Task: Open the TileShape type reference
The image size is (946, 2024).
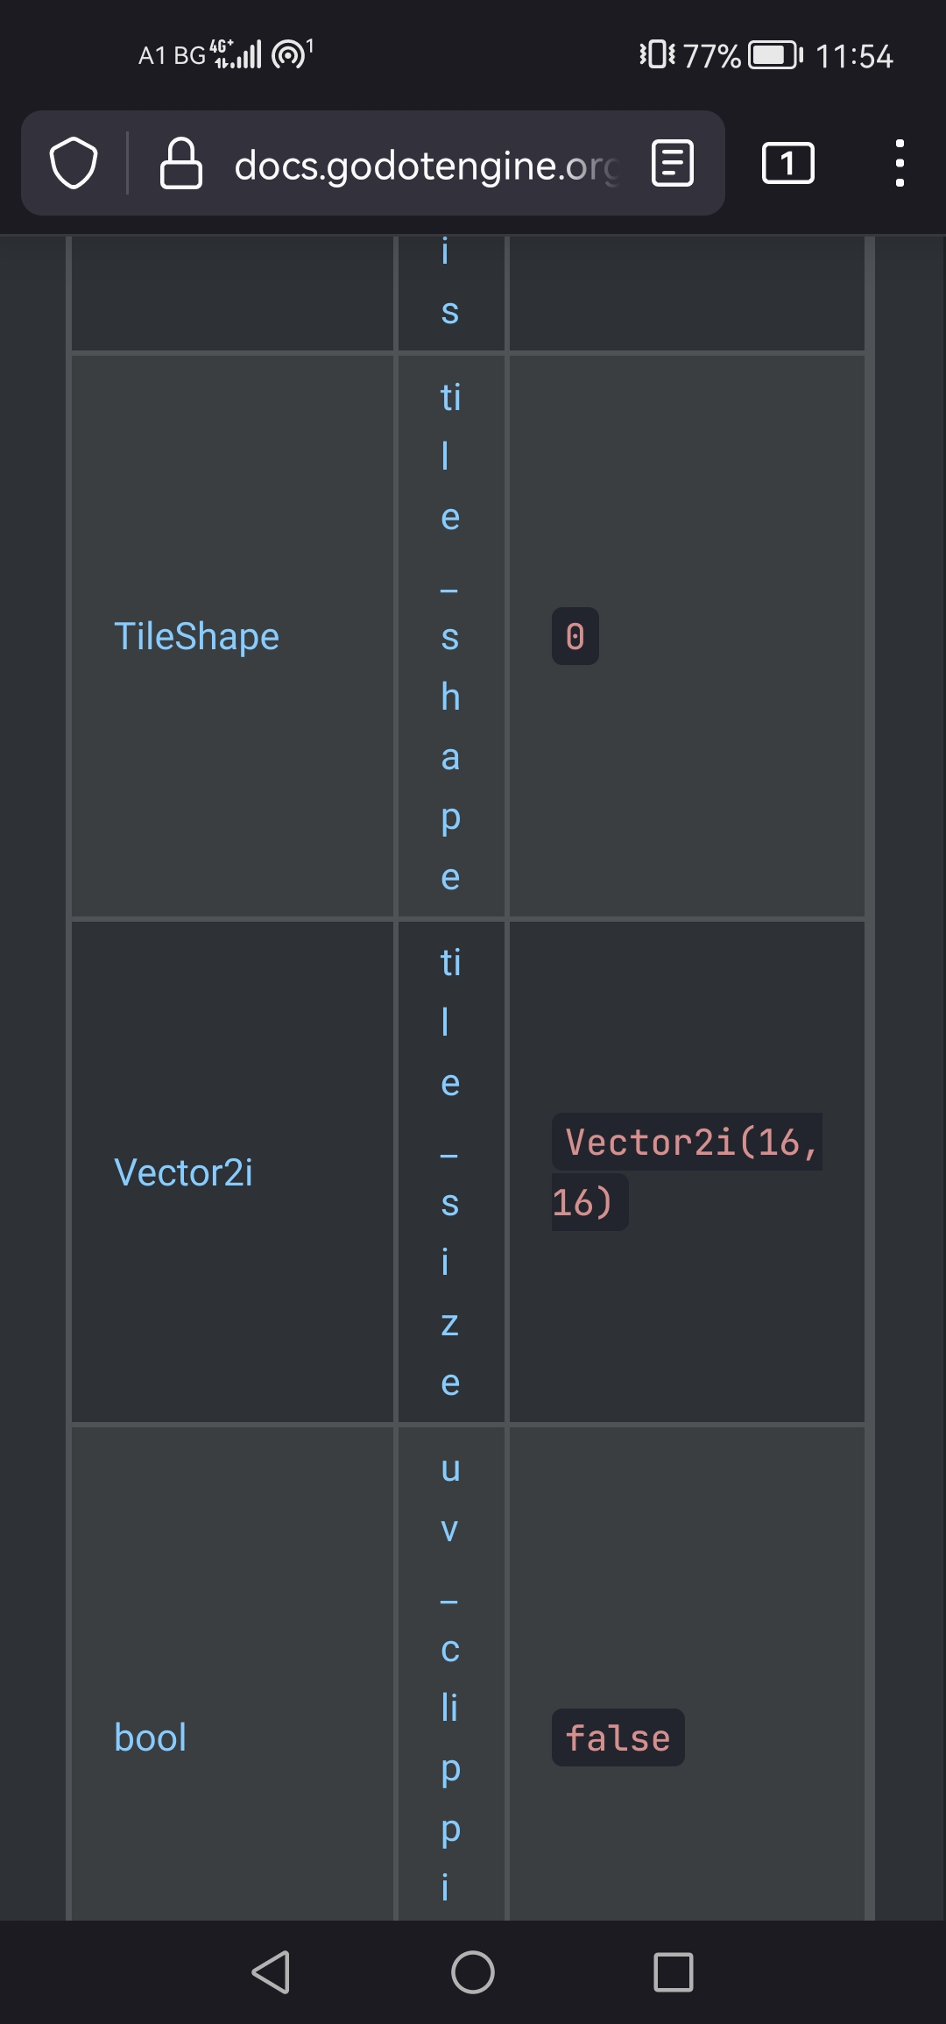Action: click(x=196, y=636)
